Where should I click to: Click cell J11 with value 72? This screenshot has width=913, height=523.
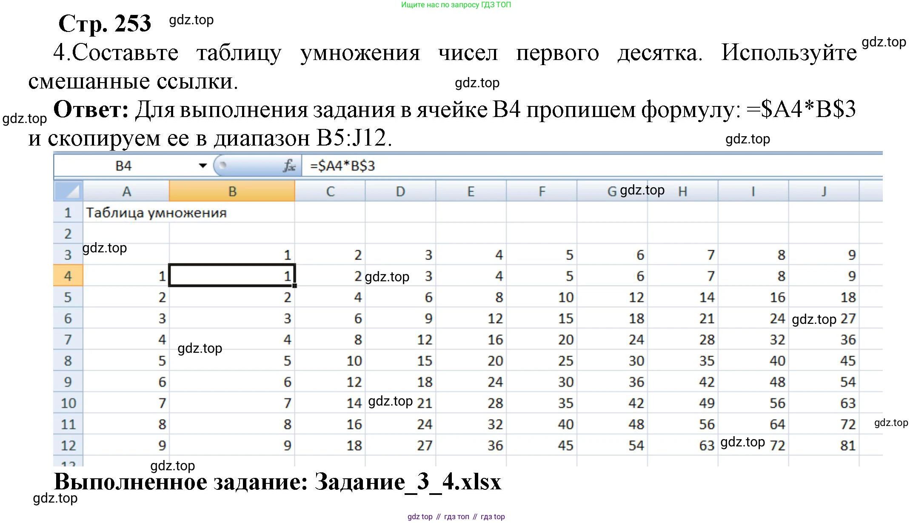824,424
